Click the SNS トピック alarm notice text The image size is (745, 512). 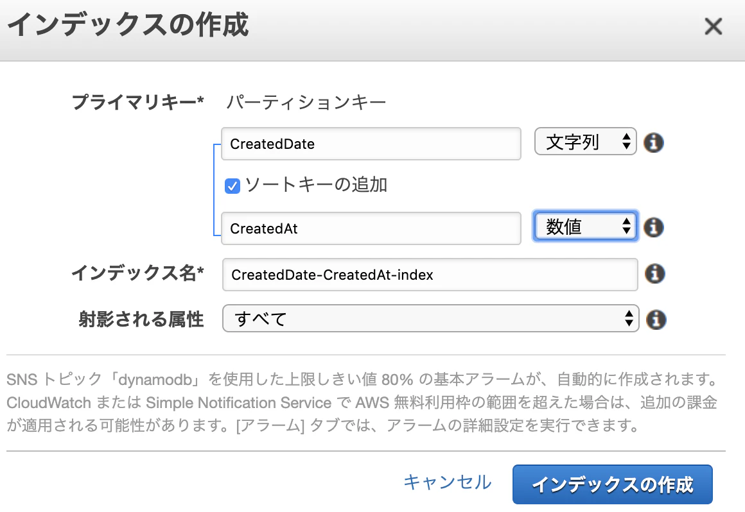pyautogui.click(x=362, y=402)
